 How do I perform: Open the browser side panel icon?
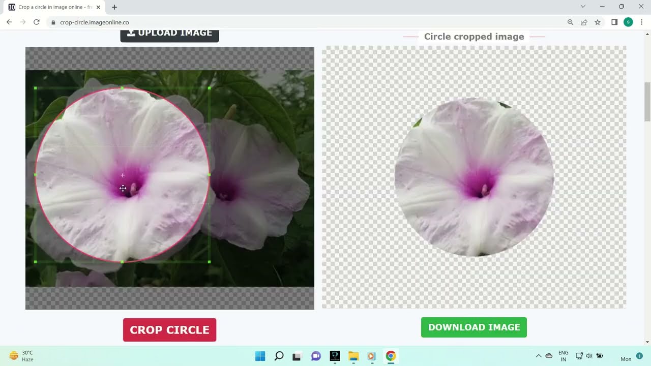614,22
